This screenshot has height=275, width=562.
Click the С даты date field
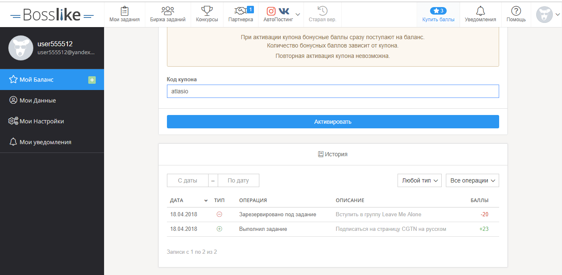coord(187,180)
